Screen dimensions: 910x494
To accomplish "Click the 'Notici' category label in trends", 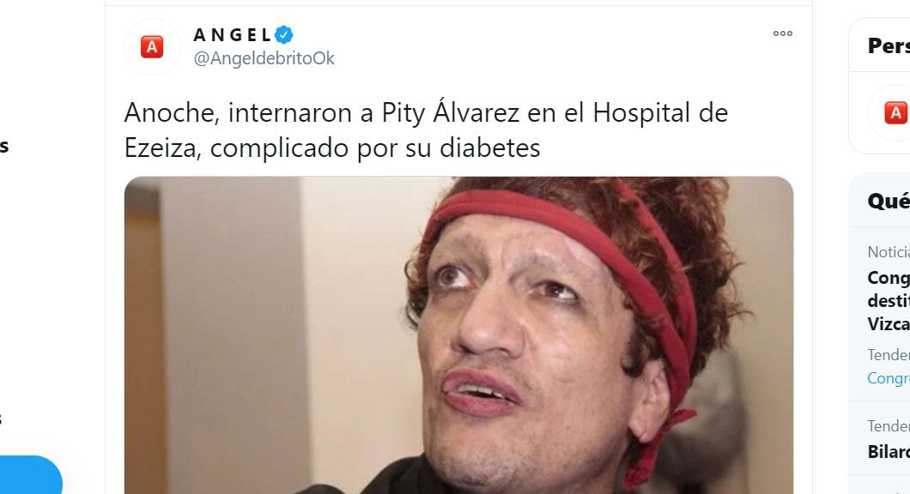I will pos(889,251).
